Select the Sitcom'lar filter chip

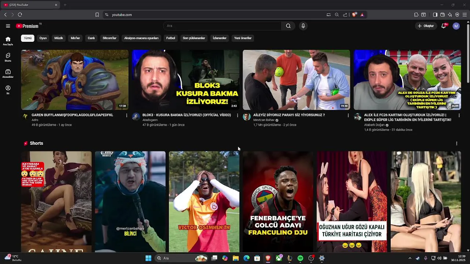[109, 38]
